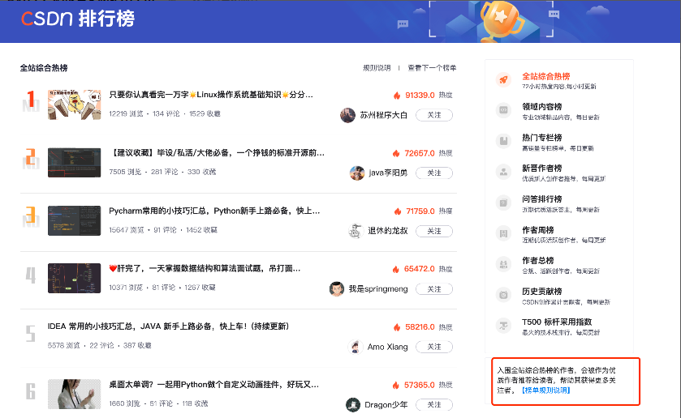Click the 历史贡献榜 clock icon
This screenshot has height=418, width=681.
tap(503, 295)
